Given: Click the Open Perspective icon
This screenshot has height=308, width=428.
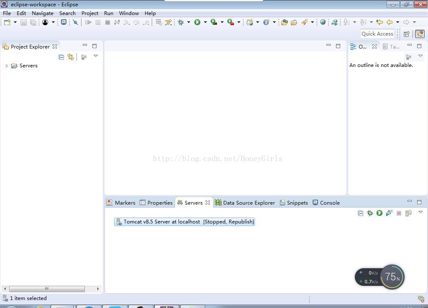Looking at the screenshot, I should point(406,34).
